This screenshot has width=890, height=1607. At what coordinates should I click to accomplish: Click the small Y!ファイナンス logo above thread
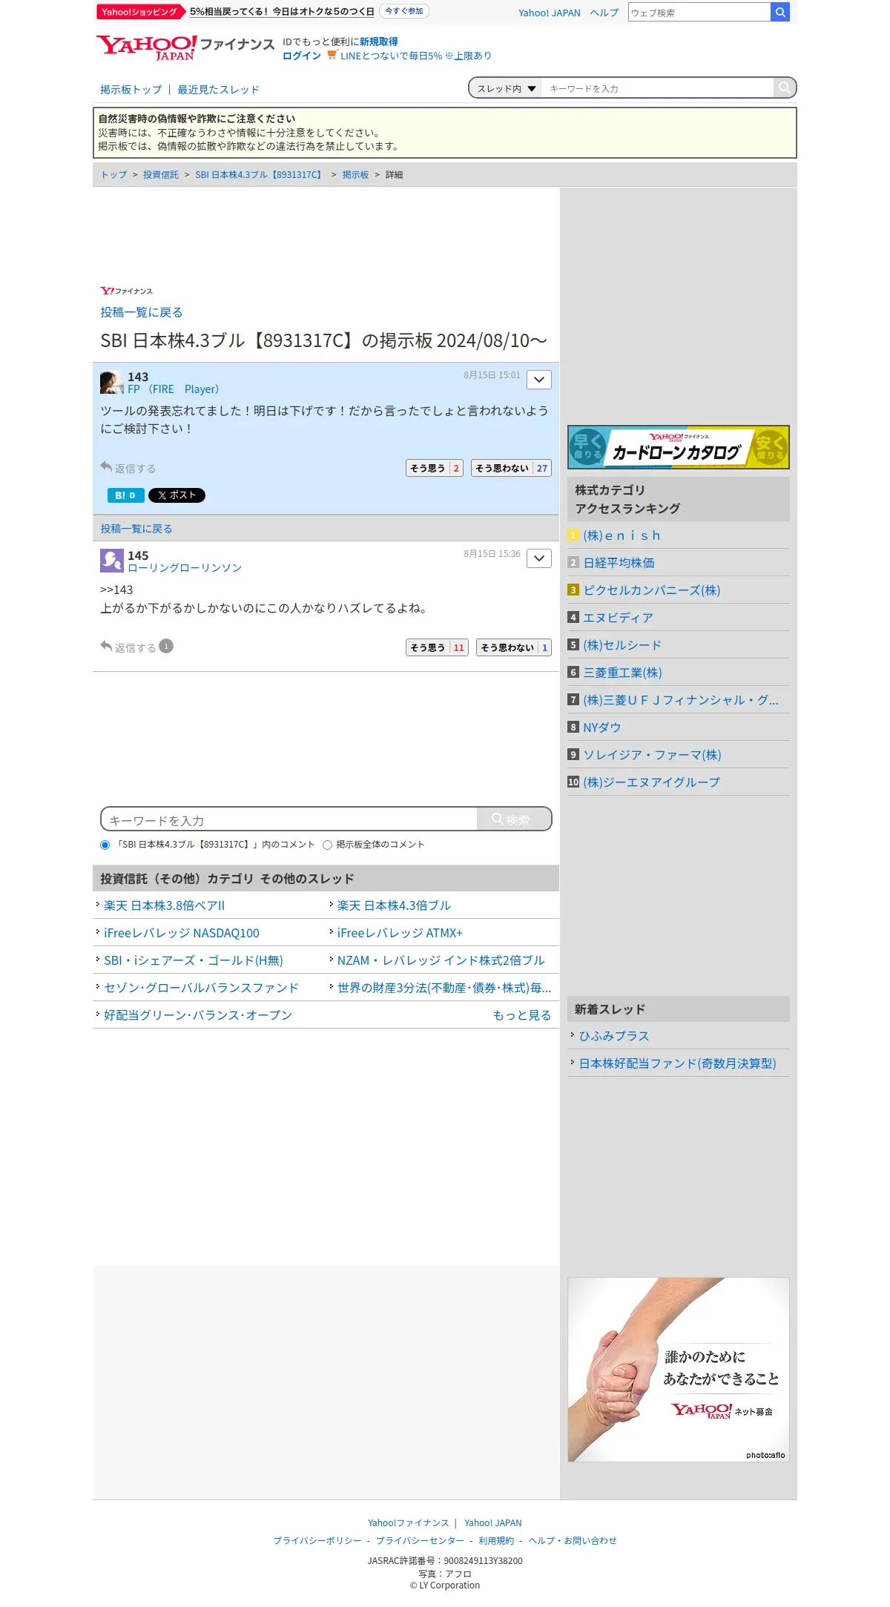click(127, 291)
